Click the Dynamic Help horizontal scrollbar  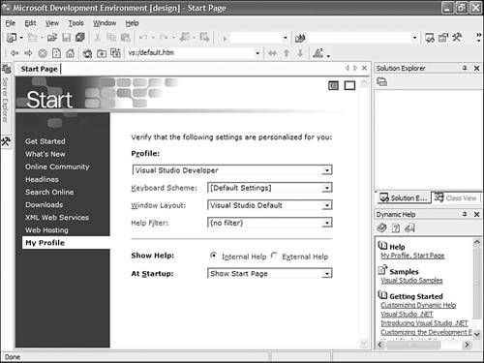tap(423, 345)
